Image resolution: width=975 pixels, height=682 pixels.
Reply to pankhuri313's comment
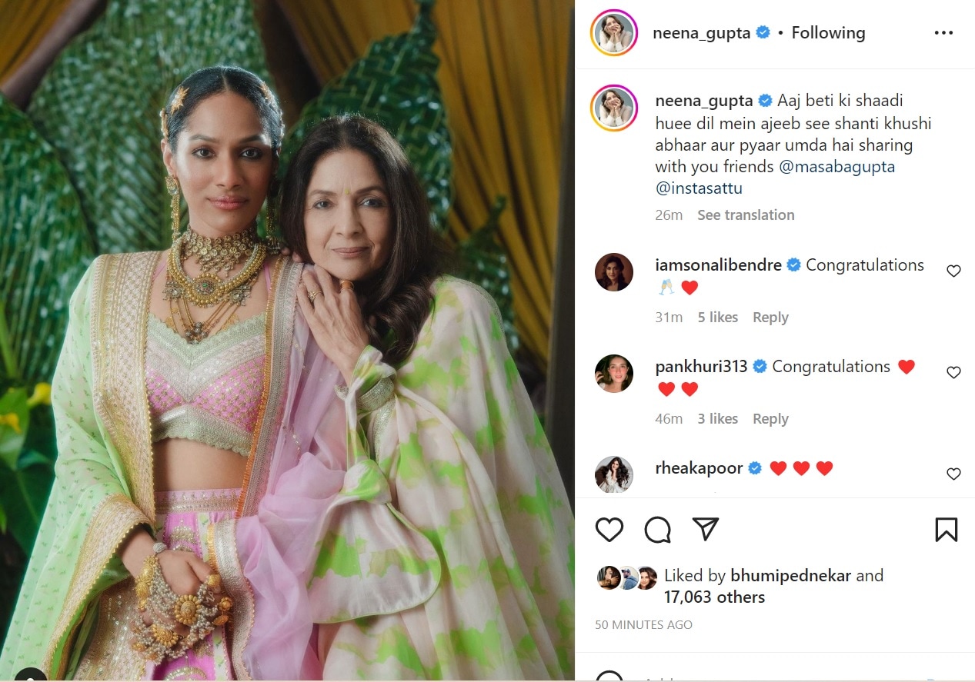770,419
